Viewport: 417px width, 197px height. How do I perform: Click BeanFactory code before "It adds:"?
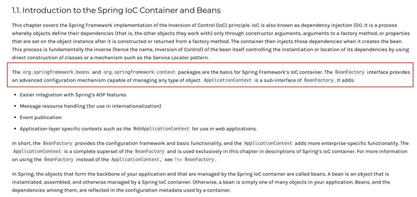coord(319,80)
